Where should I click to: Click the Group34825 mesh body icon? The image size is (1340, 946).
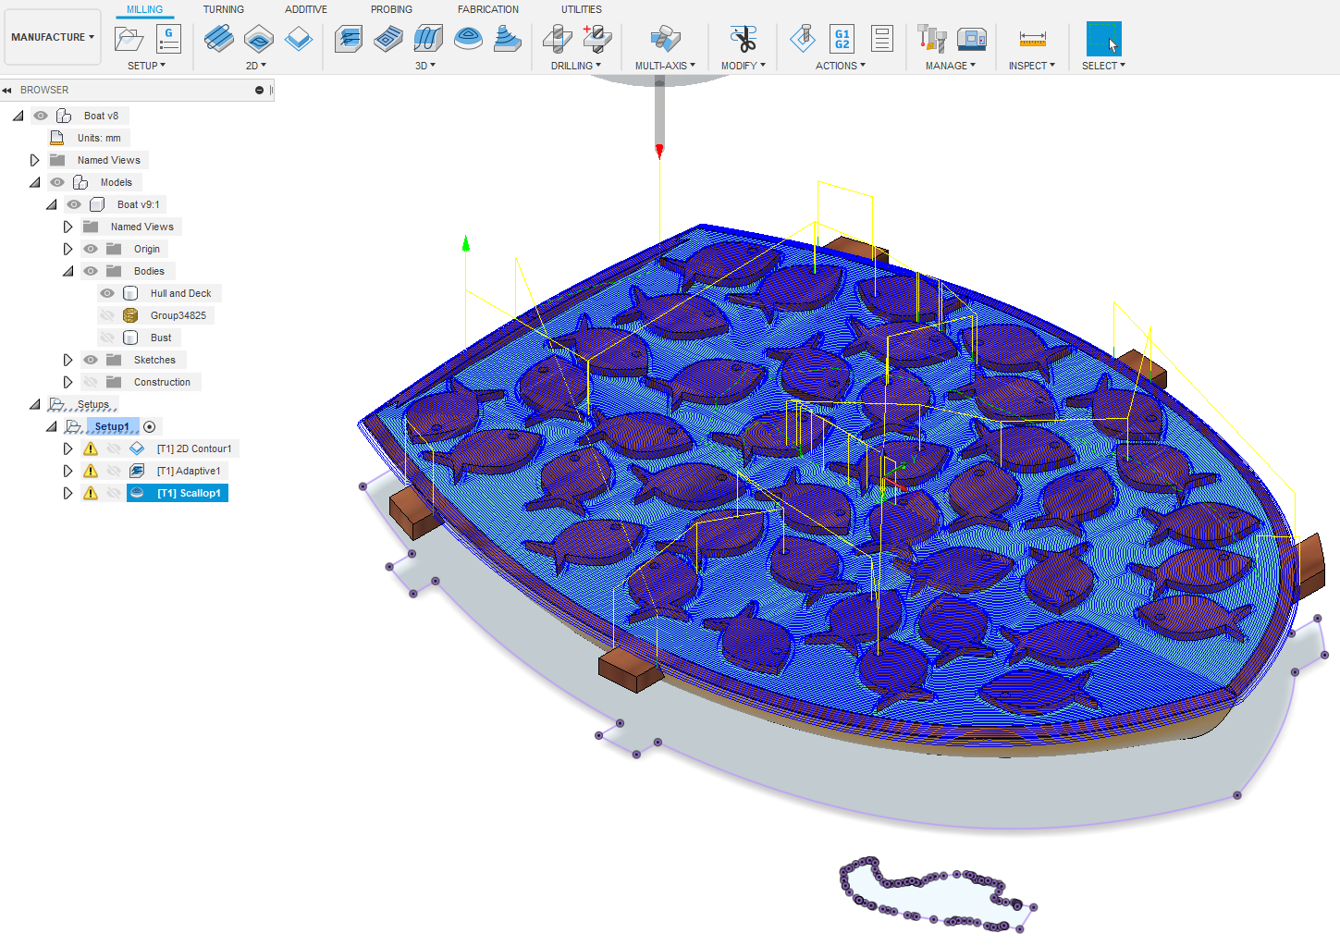tap(130, 315)
